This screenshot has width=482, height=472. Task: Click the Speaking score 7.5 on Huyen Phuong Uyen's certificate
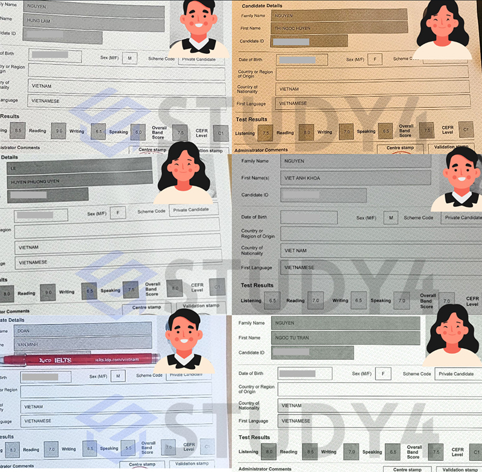(131, 290)
